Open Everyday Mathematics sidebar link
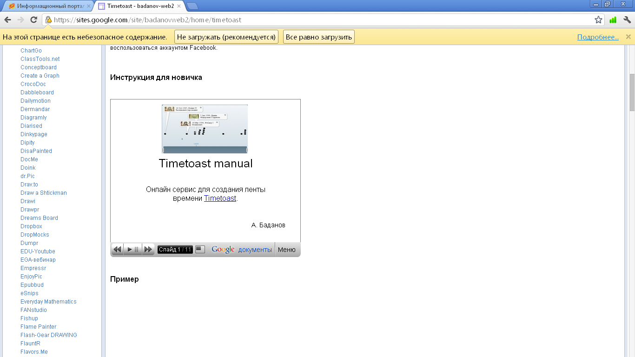This screenshot has width=635, height=357. click(x=48, y=302)
